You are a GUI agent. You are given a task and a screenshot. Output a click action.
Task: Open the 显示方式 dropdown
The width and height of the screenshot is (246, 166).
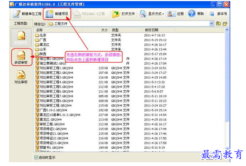point(152,14)
